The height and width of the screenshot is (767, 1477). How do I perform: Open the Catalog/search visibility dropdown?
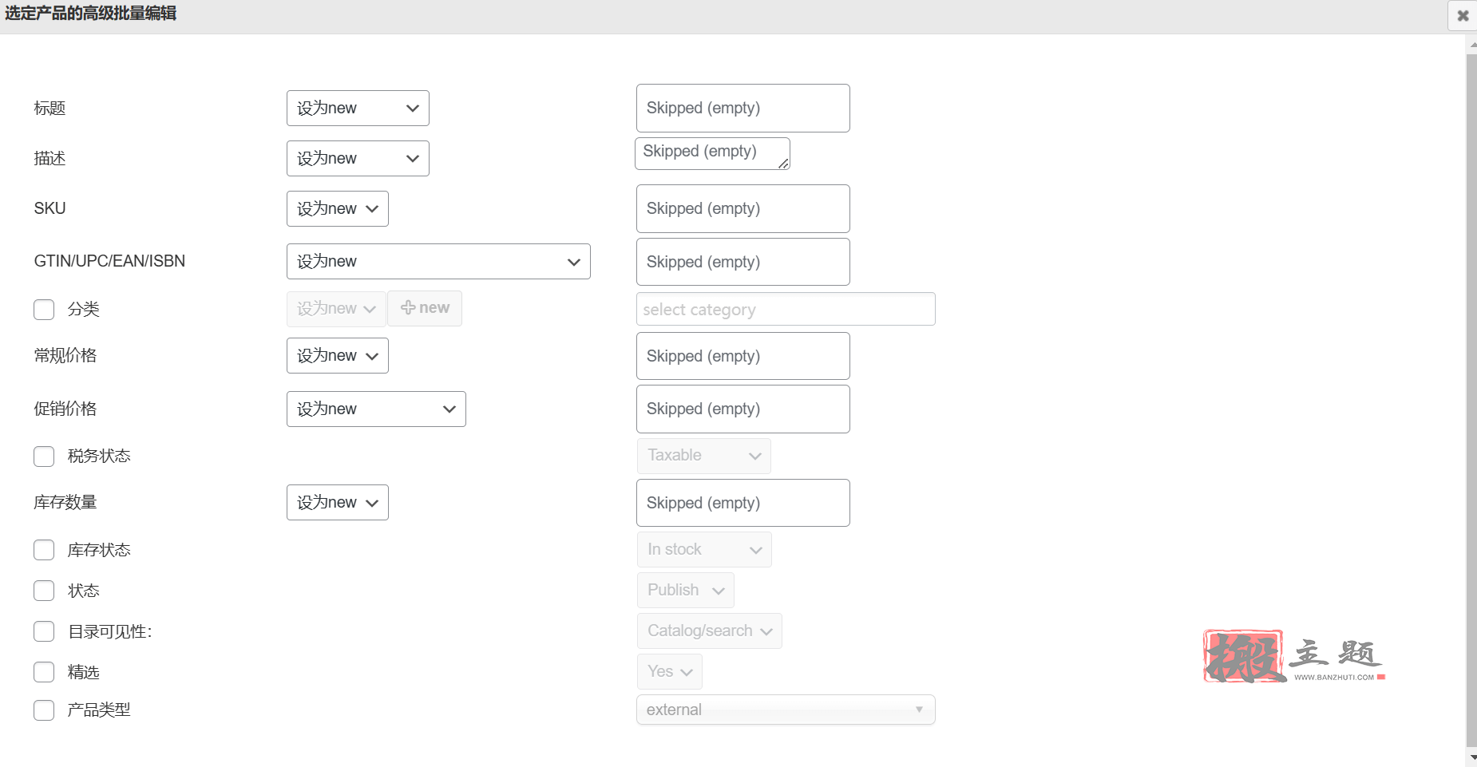[710, 631]
